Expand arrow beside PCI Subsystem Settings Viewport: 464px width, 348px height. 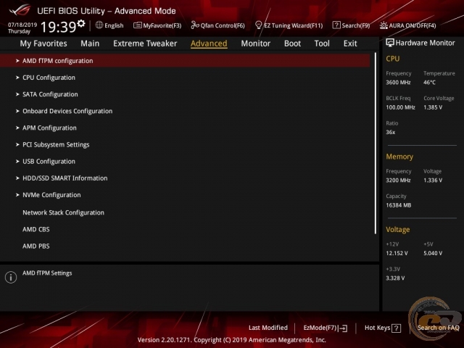point(17,145)
